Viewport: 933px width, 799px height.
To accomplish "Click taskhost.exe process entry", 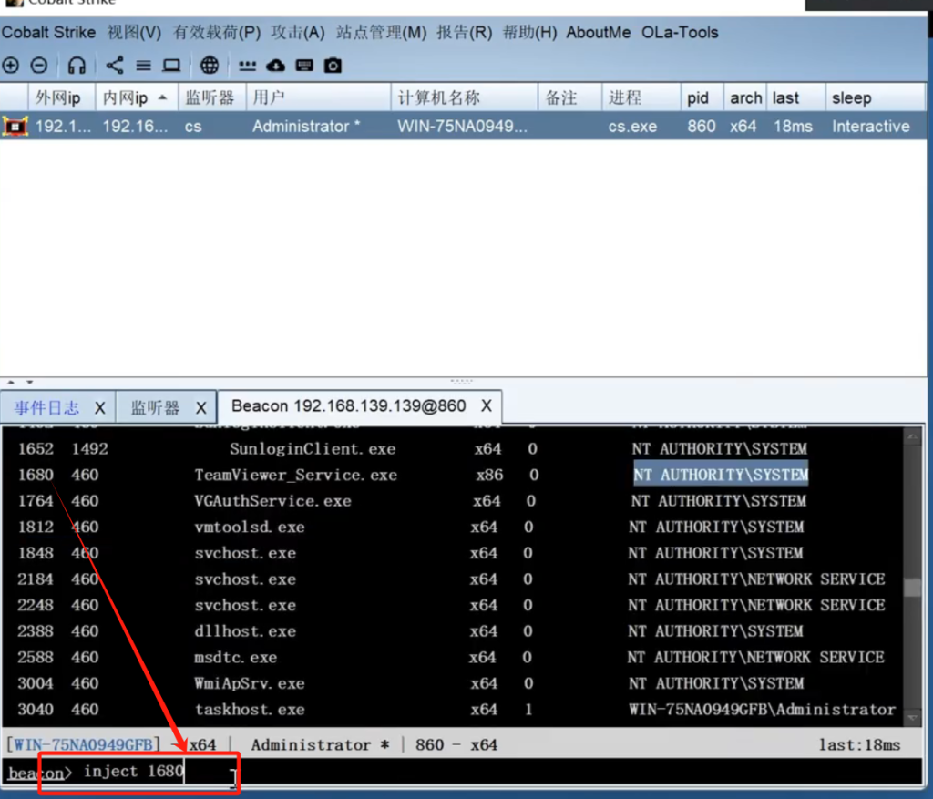I will [250, 710].
